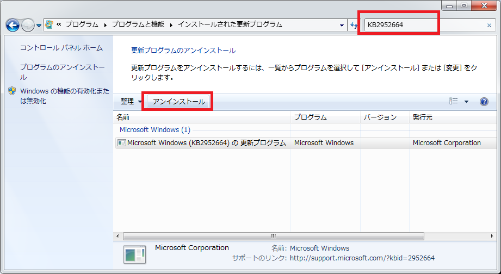Open コントロール パネル ホーム link
This screenshot has width=501, height=274.
click(61, 48)
